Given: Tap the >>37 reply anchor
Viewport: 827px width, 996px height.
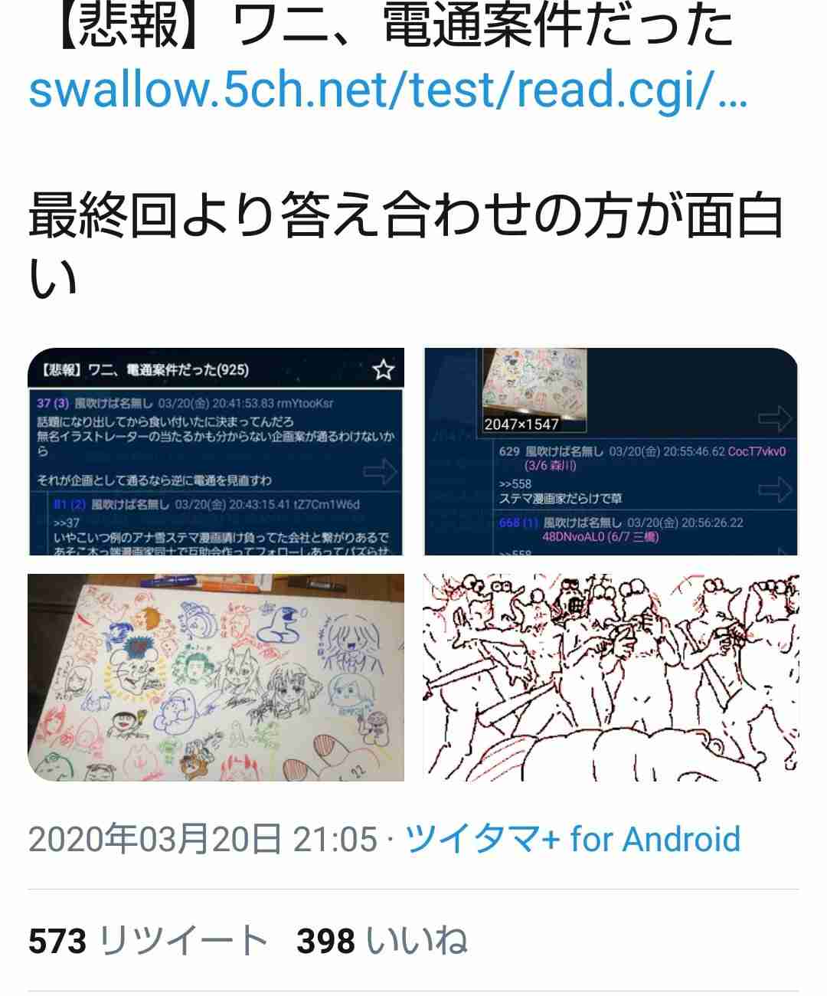Looking at the screenshot, I should (67, 523).
